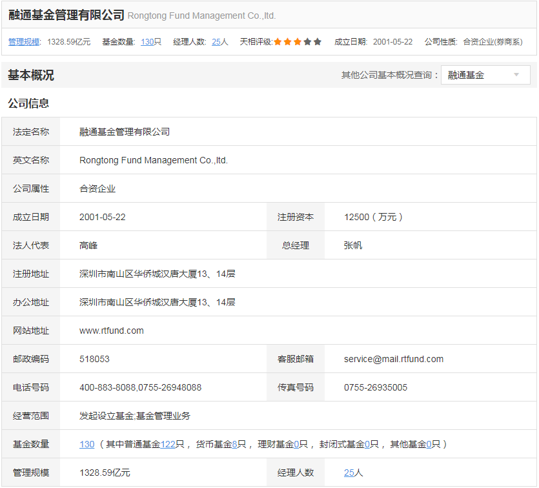Open the 融通基金 company selector dropdown
Screen dimensions: 539x488
485,75
